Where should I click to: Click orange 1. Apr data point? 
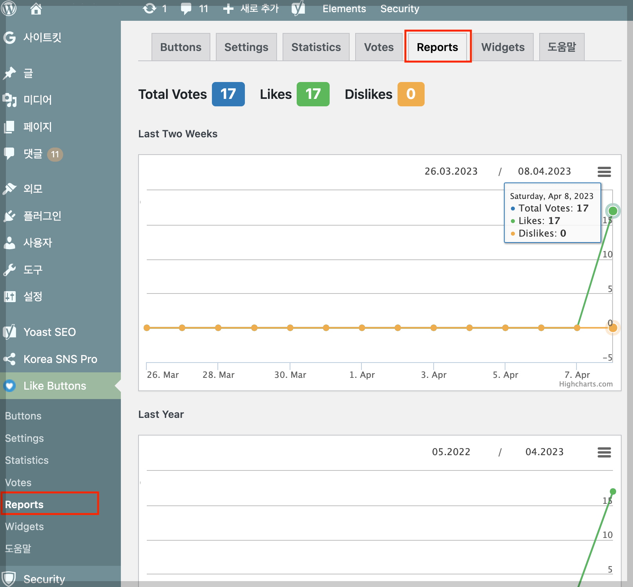362,328
